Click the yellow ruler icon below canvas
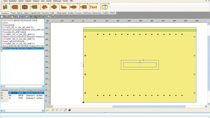The height and width of the screenshot is (118, 210). 48,110
